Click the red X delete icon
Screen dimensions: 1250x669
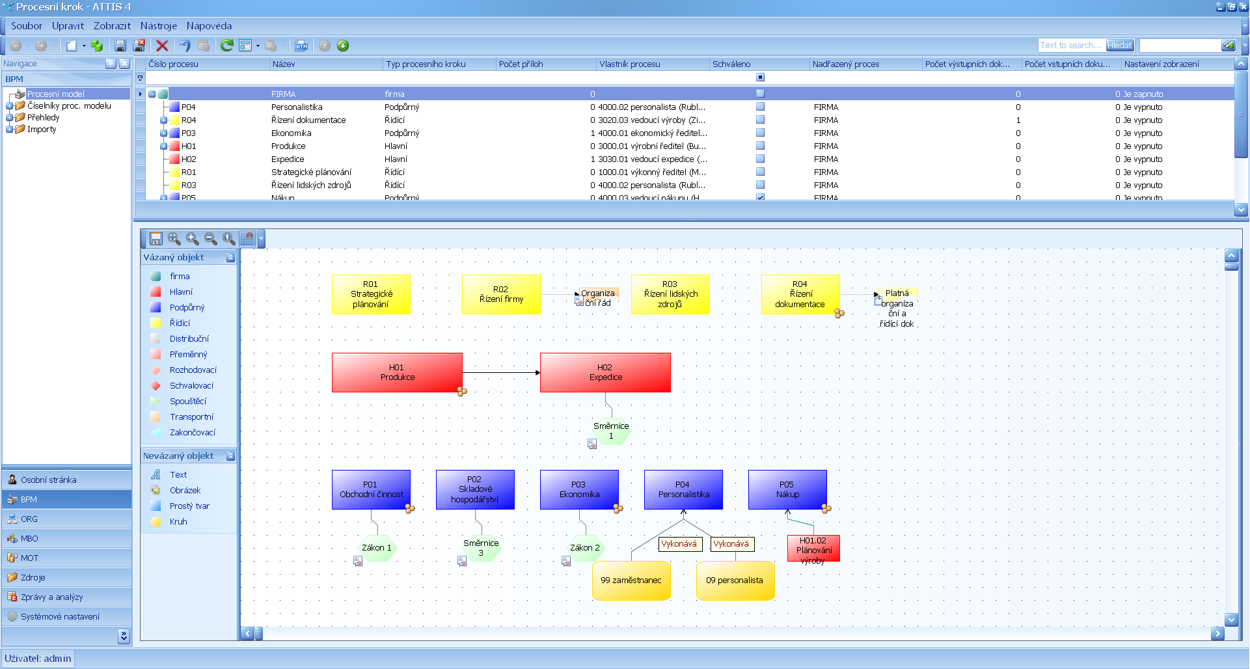(x=162, y=46)
